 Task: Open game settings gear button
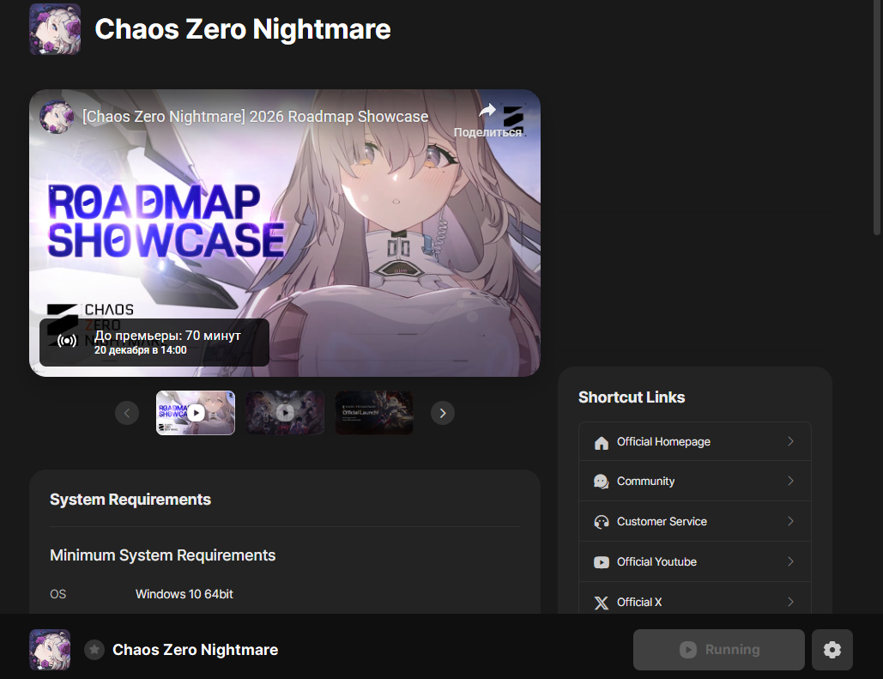(832, 650)
